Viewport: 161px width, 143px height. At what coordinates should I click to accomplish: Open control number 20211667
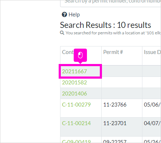pyautogui.click(x=74, y=71)
